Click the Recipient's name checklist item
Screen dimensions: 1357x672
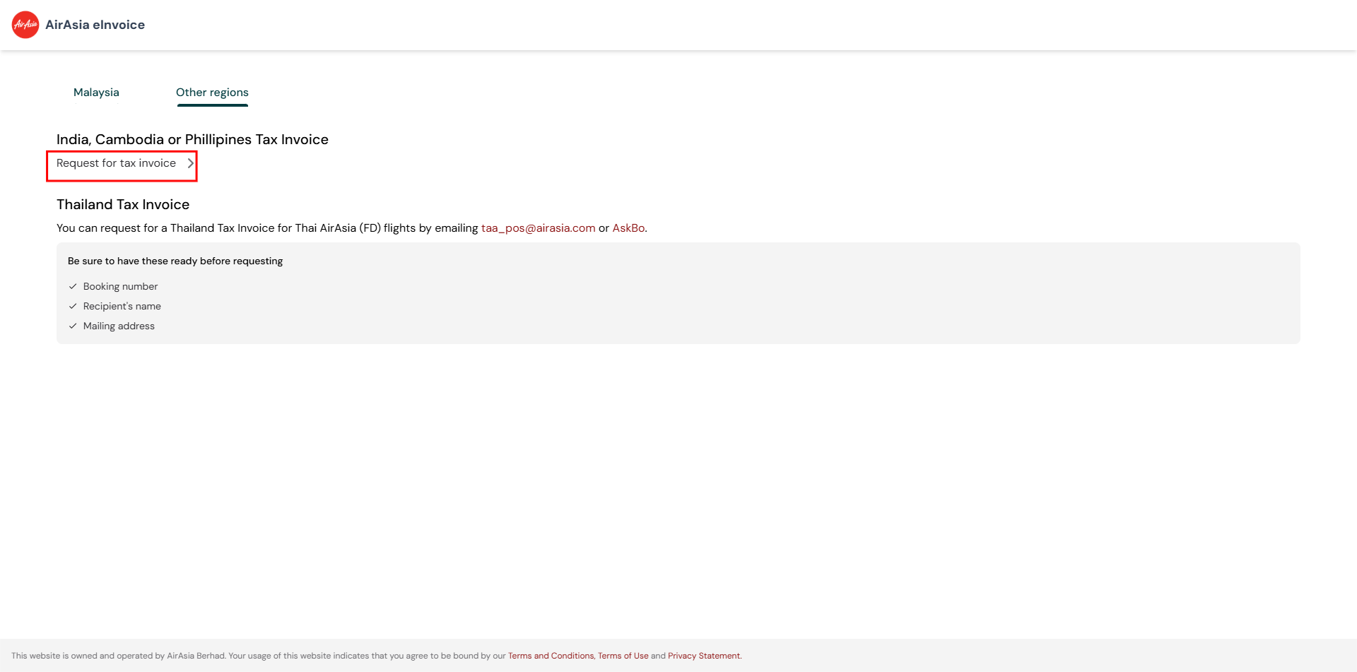pos(122,306)
